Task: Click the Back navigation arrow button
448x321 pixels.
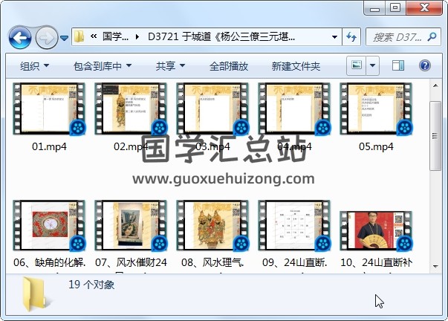Action: tap(19, 36)
